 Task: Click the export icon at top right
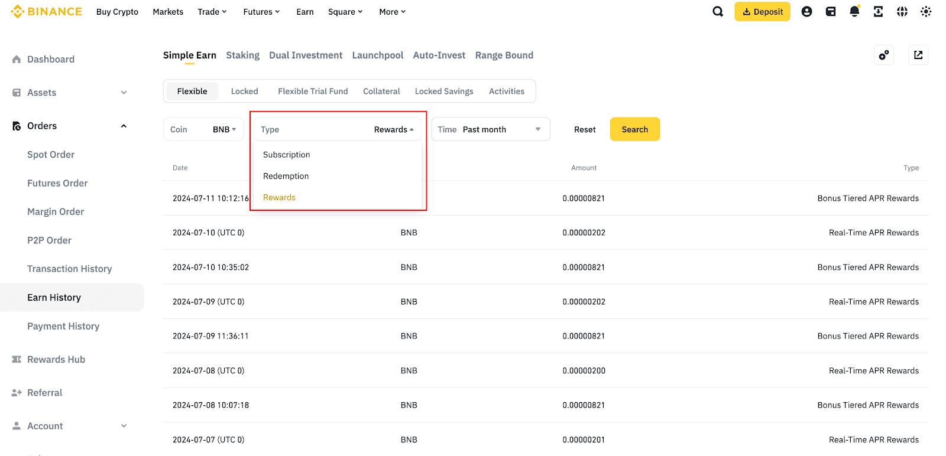coord(918,55)
